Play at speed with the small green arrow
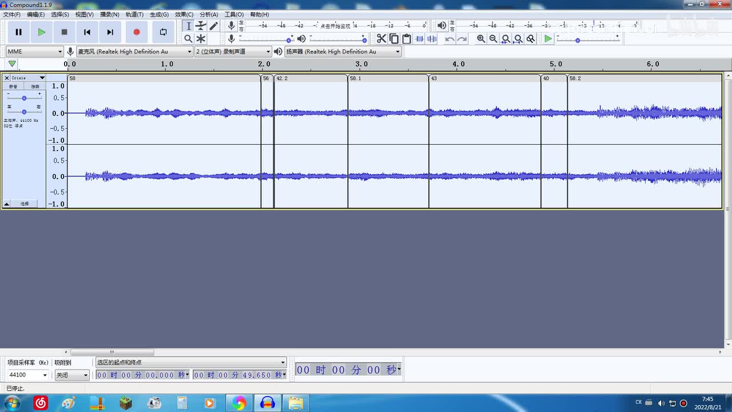This screenshot has height=412, width=732. [x=548, y=38]
